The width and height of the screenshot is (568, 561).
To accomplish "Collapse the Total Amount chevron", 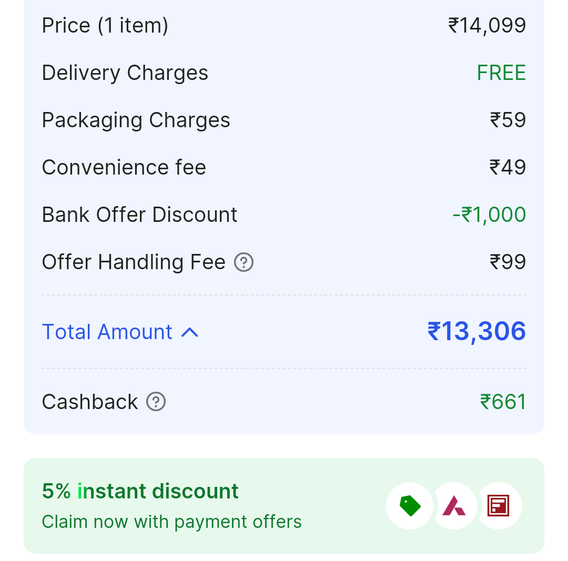I will click(190, 332).
